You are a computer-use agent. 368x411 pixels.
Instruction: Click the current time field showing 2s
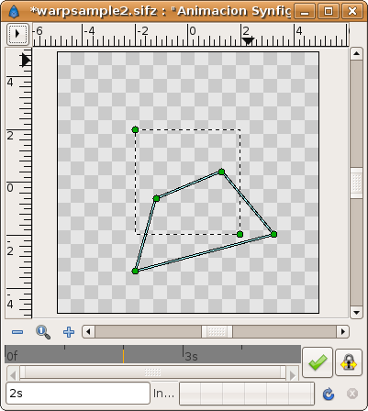pyautogui.click(x=78, y=394)
